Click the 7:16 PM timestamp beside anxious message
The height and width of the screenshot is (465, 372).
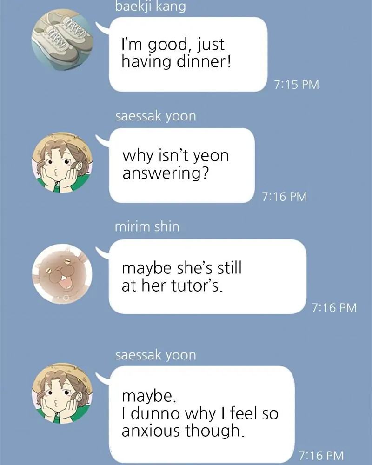(321, 456)
